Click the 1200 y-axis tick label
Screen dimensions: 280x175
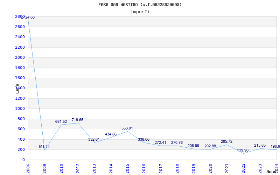(20, 98)
